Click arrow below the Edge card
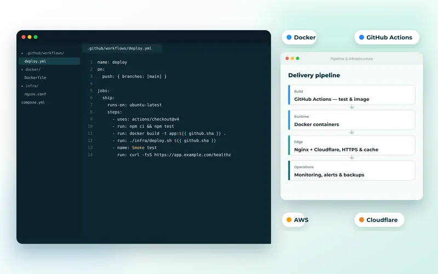This screenshot has height=274, width=438. pyautogui.click(x=351, y=157)
